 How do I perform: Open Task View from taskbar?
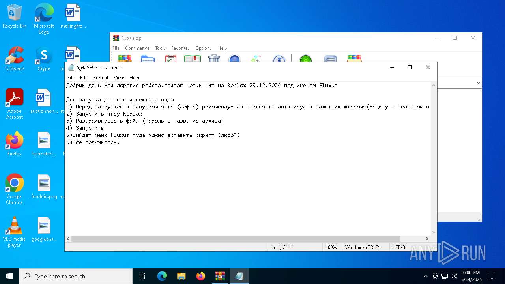point(142,276)
